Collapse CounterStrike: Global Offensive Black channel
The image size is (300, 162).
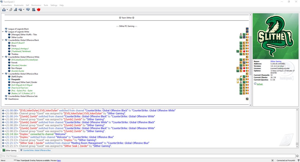[3, 40]
